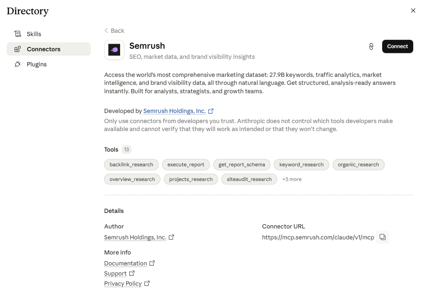Click the connector URL text 'https://mcp.semrush.com/claude/v1/mcp'

[318, 237]
